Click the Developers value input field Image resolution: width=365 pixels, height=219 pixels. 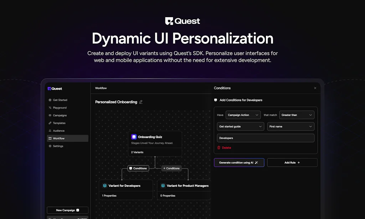click(x=266, y=138)
